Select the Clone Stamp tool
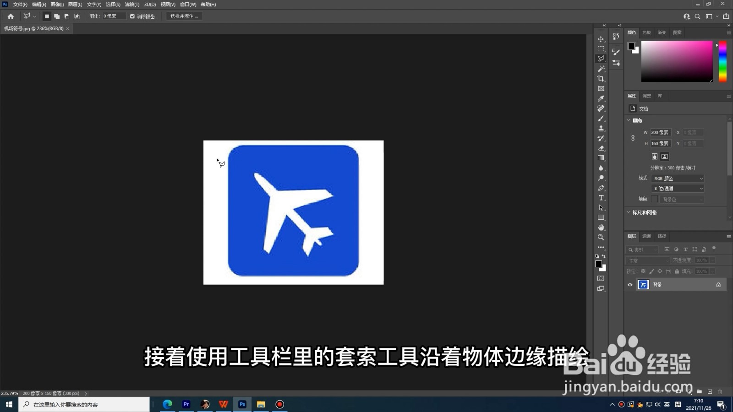This screenshot has width=733, height=412. [601, 128]
